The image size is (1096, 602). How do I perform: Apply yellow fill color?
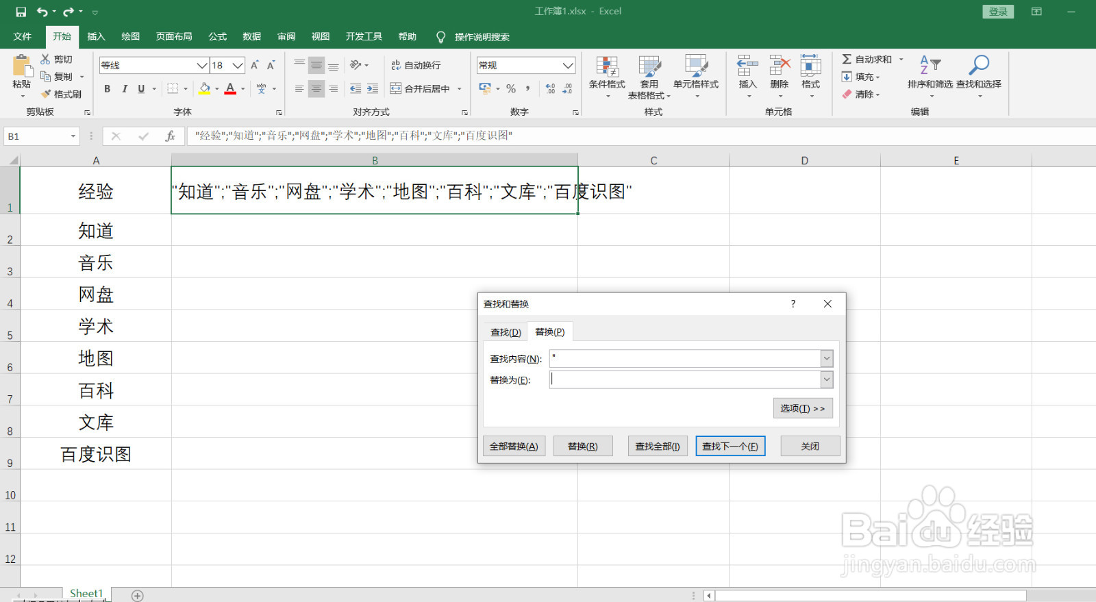point(204,88)
